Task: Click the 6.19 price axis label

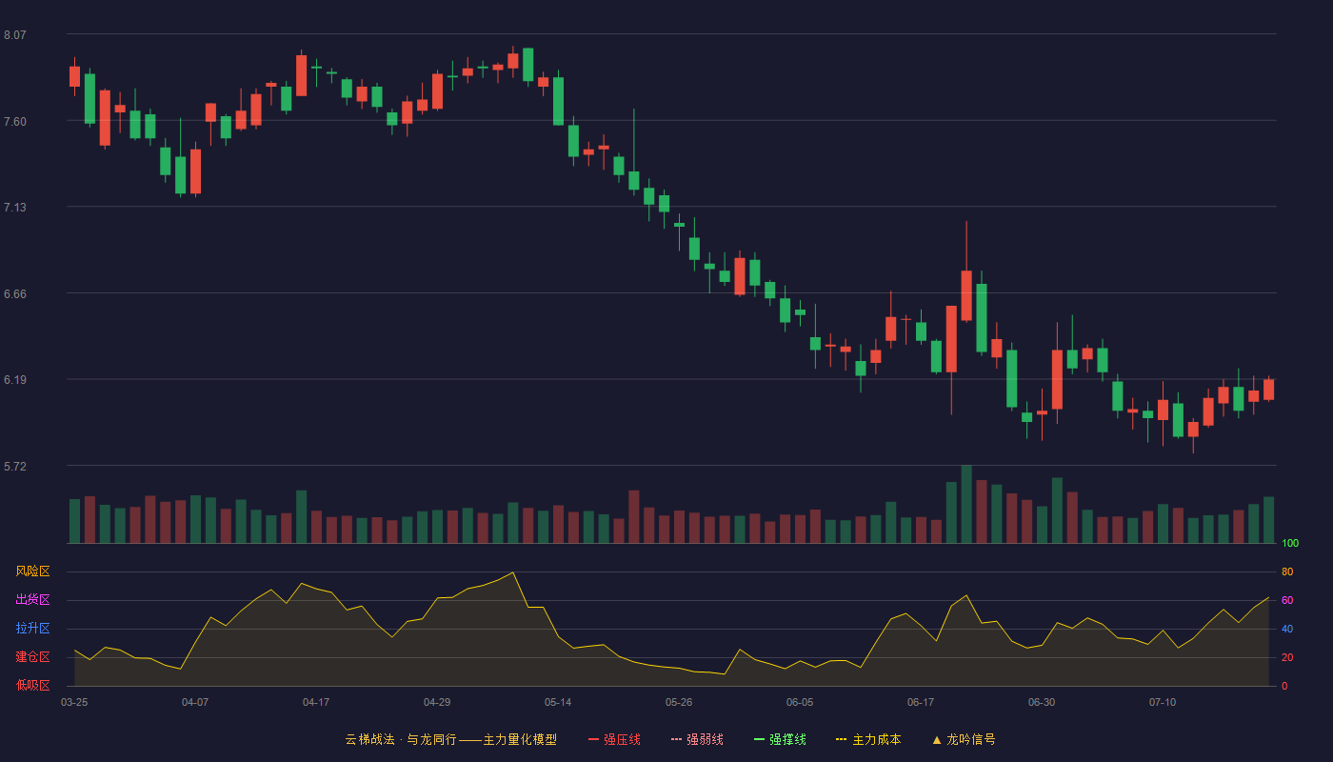Action: 15,380
